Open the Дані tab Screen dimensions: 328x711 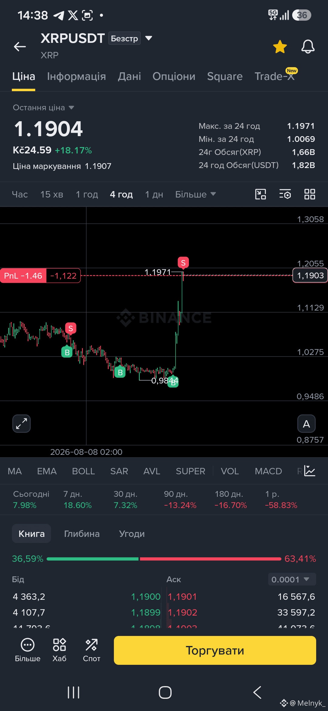tap(129, 76)
